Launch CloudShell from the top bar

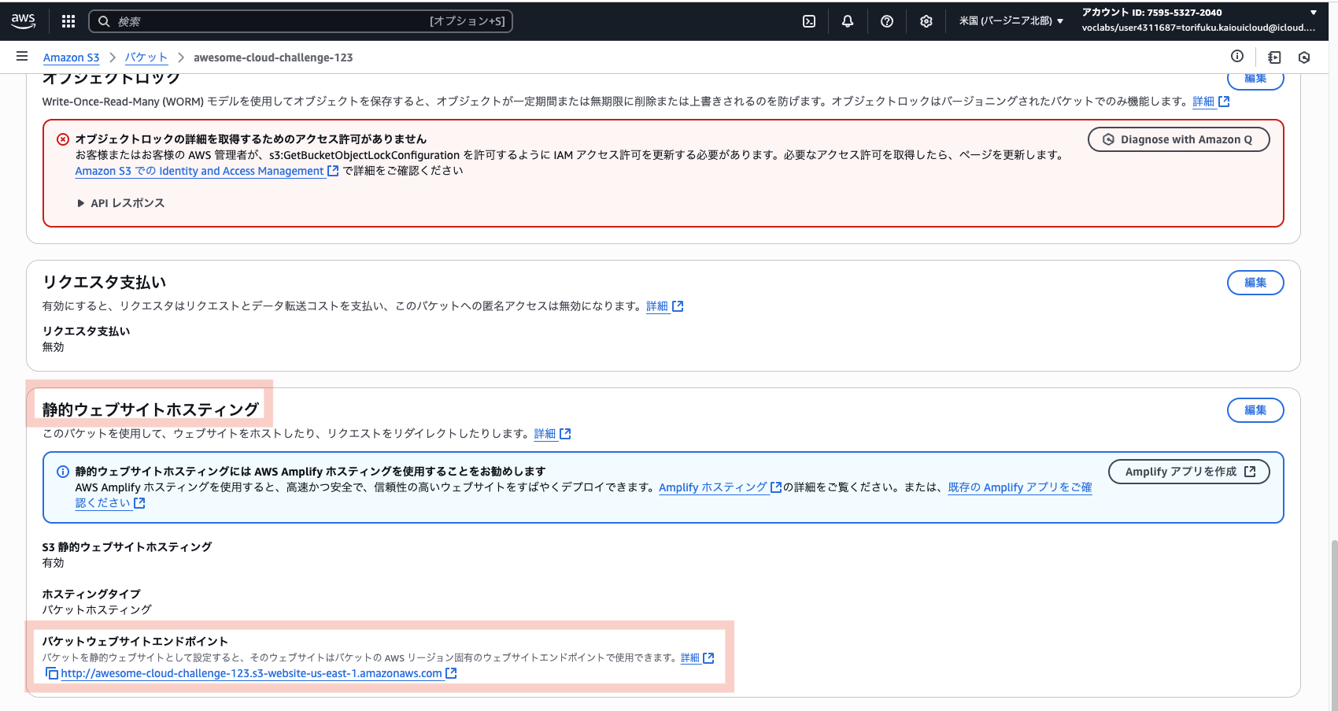[x=809, y=21]
